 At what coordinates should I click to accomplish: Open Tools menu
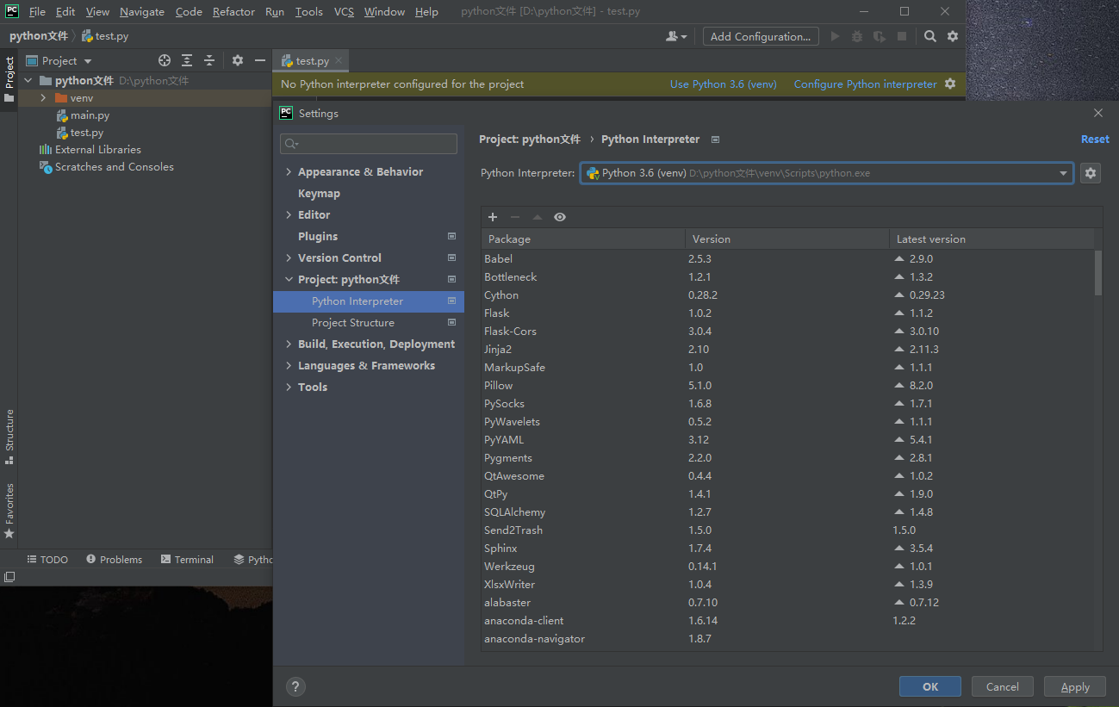tap(308, 12)
